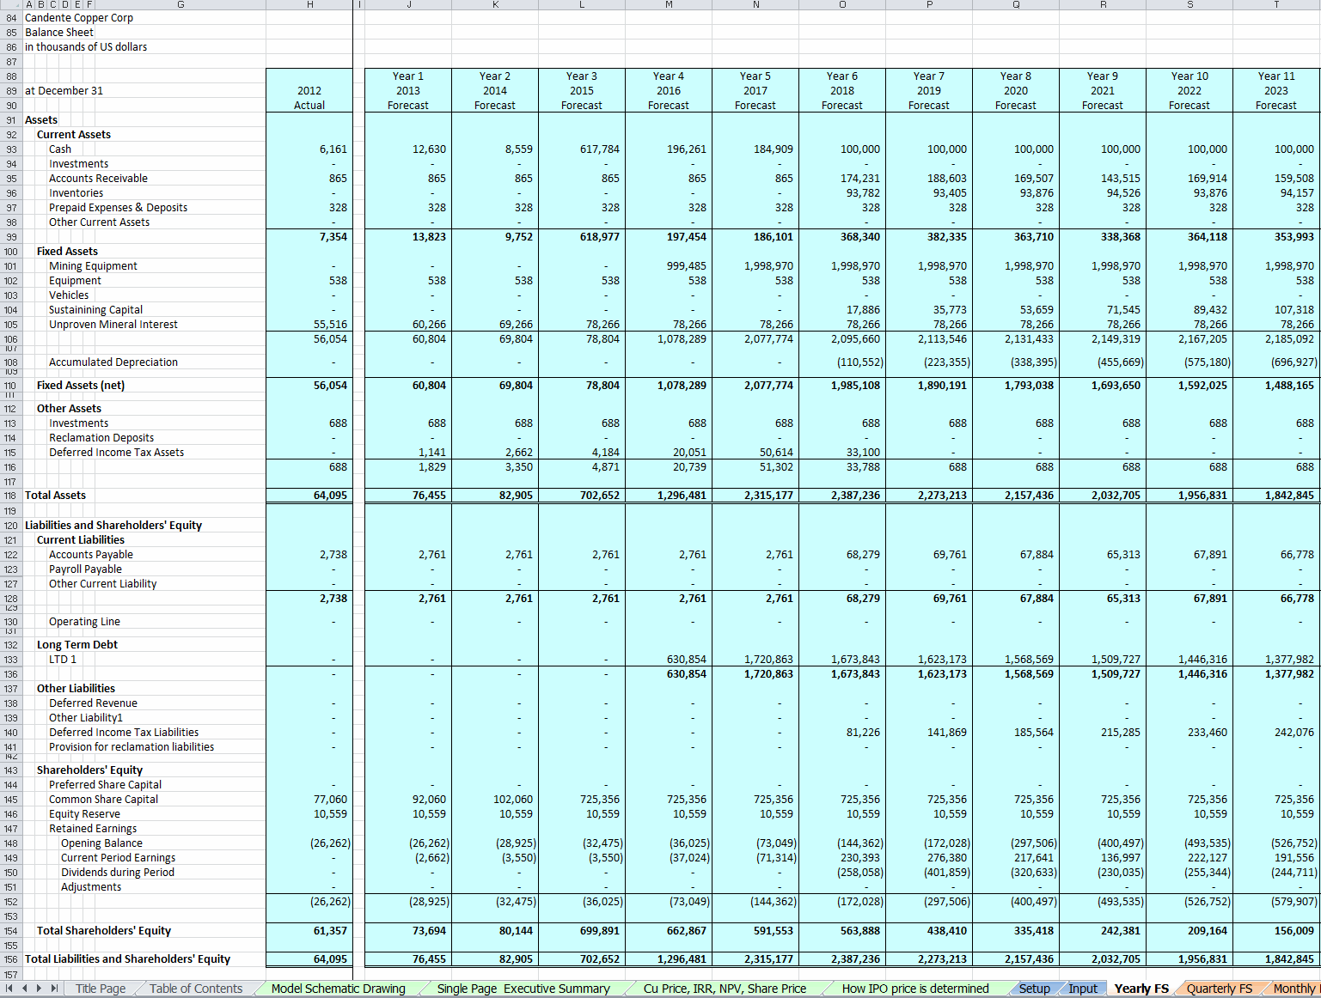
Task: Select 2016 Mining Equipment value 999,485
Action: pos(669,266)
